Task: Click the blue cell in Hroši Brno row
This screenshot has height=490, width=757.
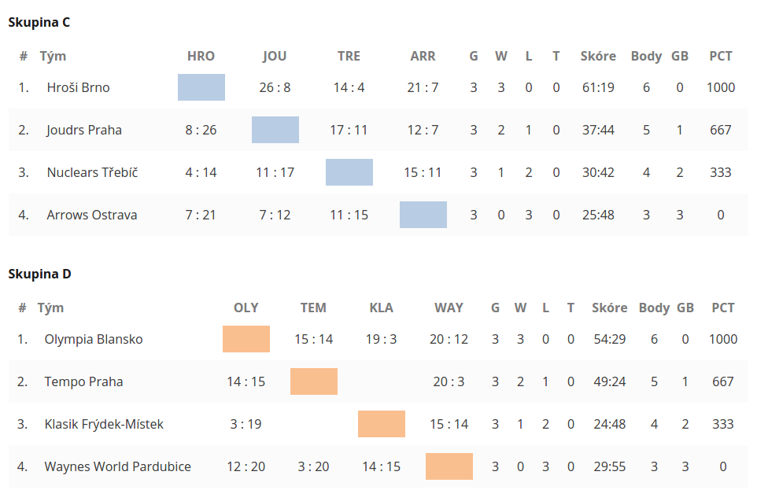Action: tap(201, 87)
